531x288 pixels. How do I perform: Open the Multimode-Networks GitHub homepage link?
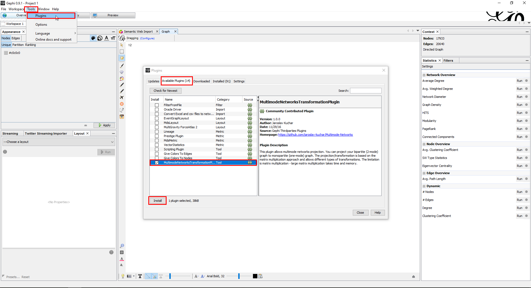coord(315,135)
